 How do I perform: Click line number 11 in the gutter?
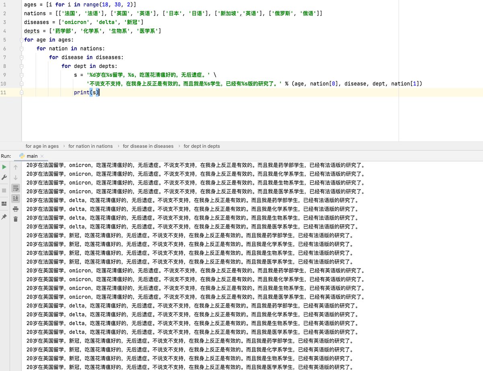[4, 92]
